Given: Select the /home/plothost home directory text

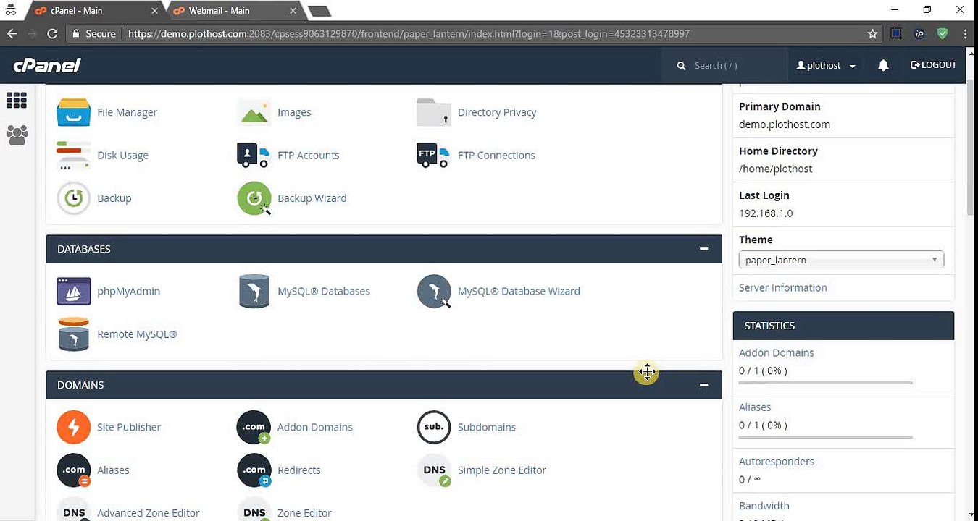Looking at the screenshot, I should point(776,169).
